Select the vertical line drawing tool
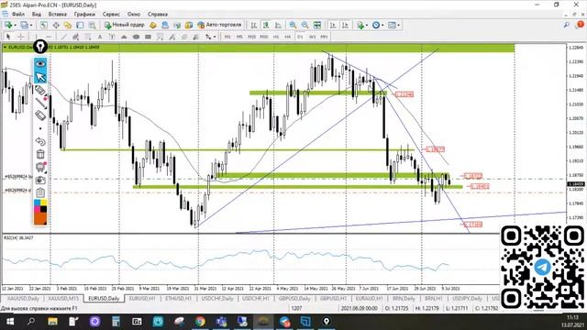The height and width of the screenshot is (330, 587). tap(36, 37)
